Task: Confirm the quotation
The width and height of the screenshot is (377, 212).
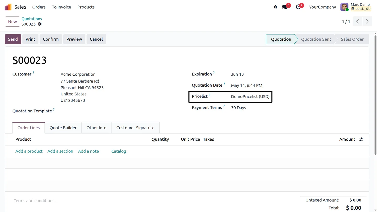Action: click(51, 39)
